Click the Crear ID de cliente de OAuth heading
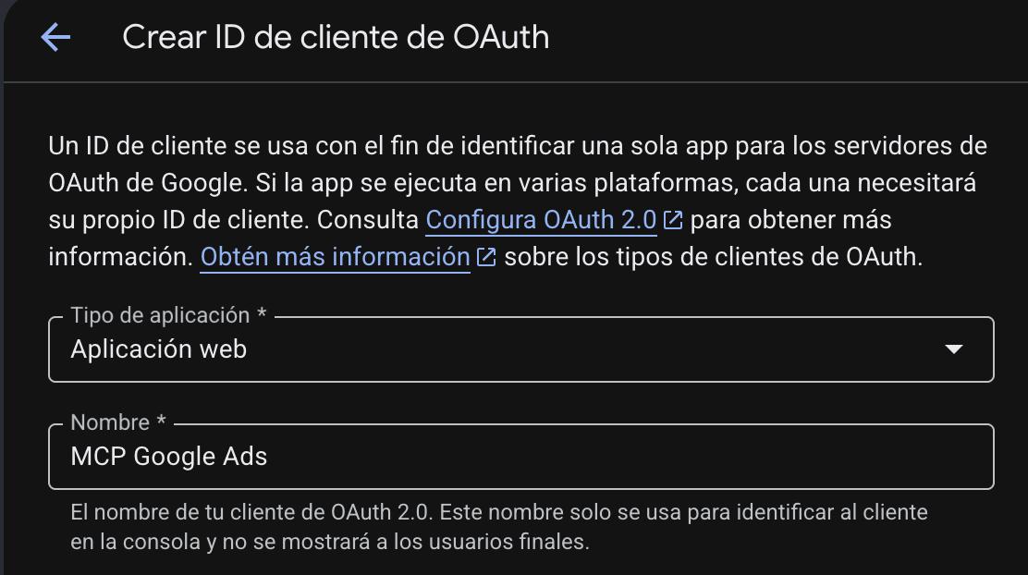 pos(336,37)
